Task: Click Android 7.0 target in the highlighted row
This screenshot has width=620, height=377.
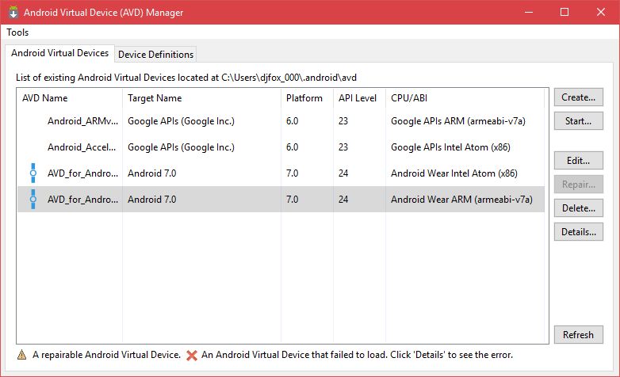Action: tap(152, 199)
